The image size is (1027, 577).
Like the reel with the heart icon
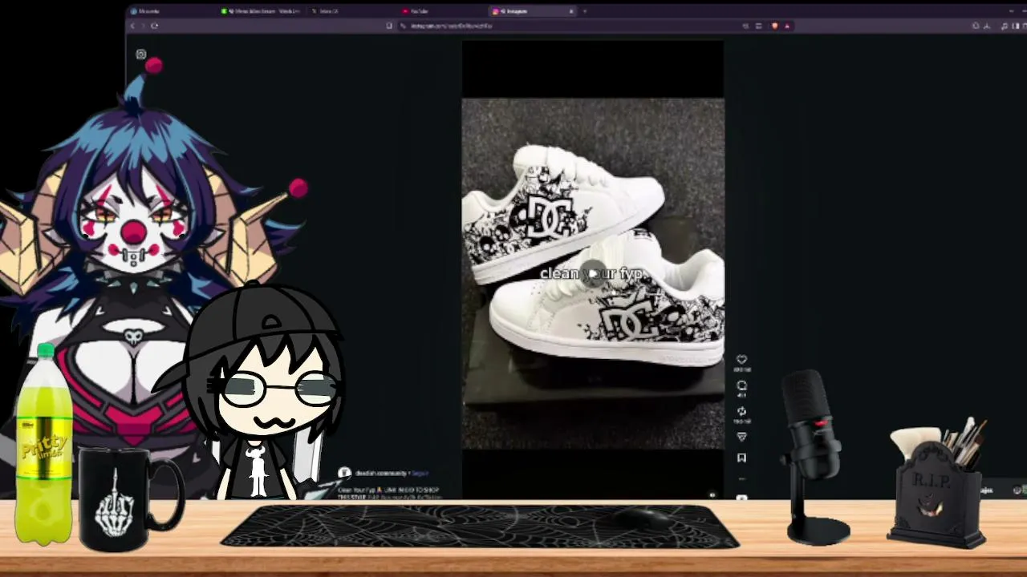coord(741,360)
